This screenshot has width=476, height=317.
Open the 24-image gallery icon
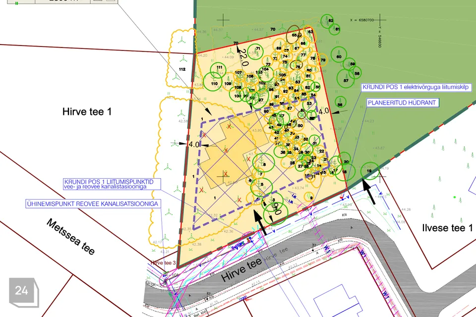(24, 292)
